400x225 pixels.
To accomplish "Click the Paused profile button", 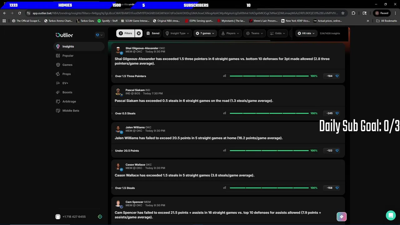I will (382, 13).
